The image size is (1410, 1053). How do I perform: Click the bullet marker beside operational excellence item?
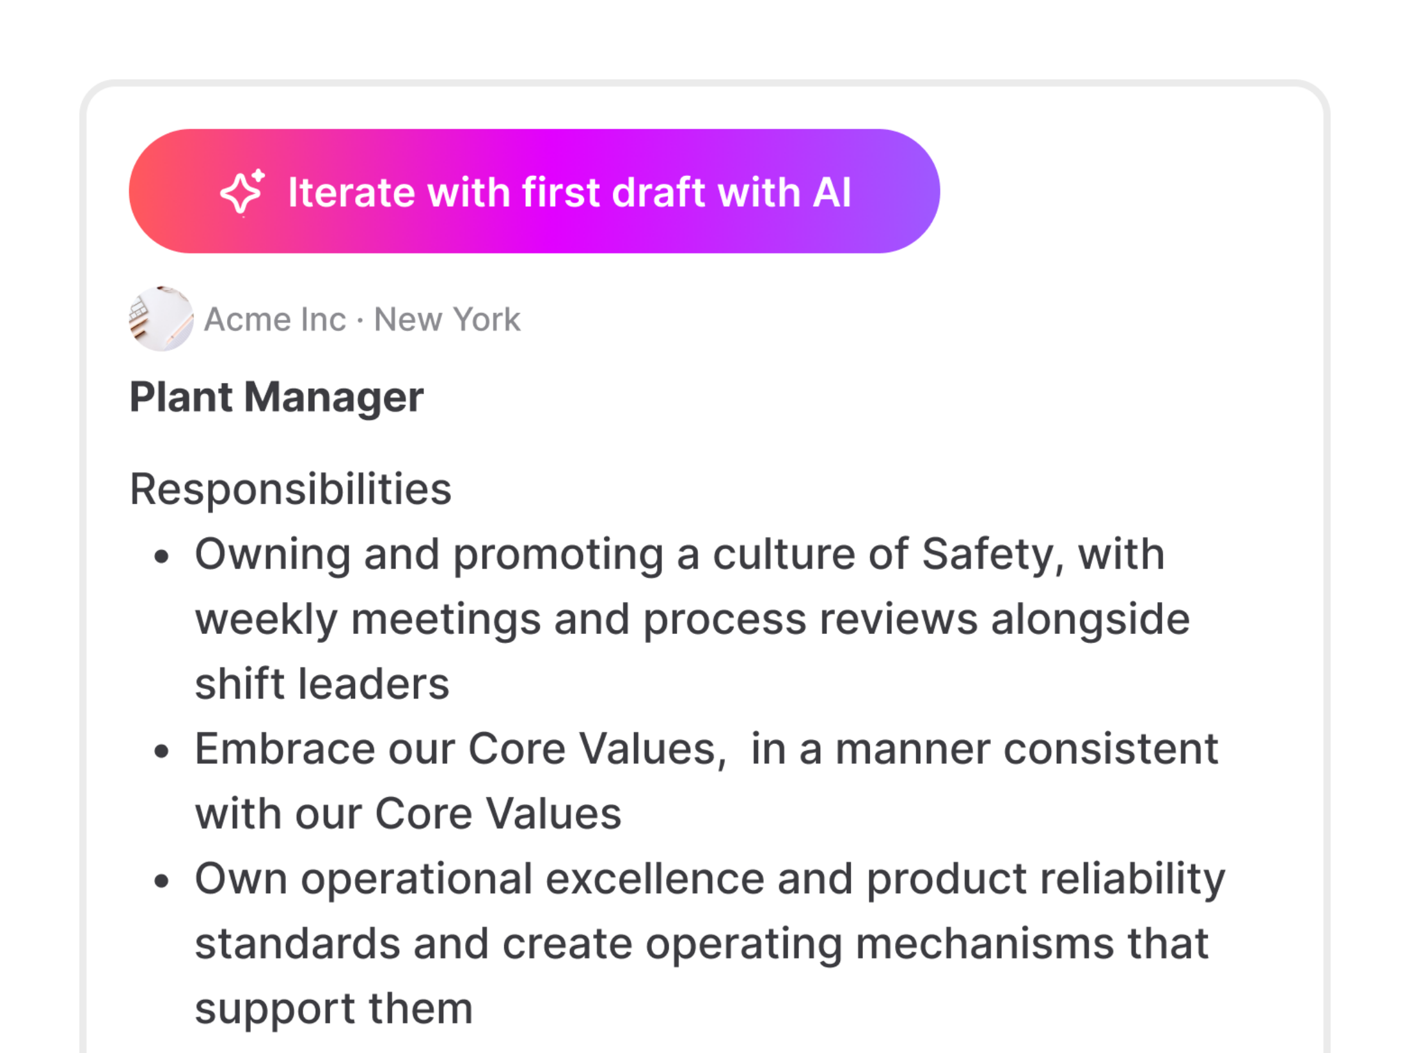pos(161,880)
